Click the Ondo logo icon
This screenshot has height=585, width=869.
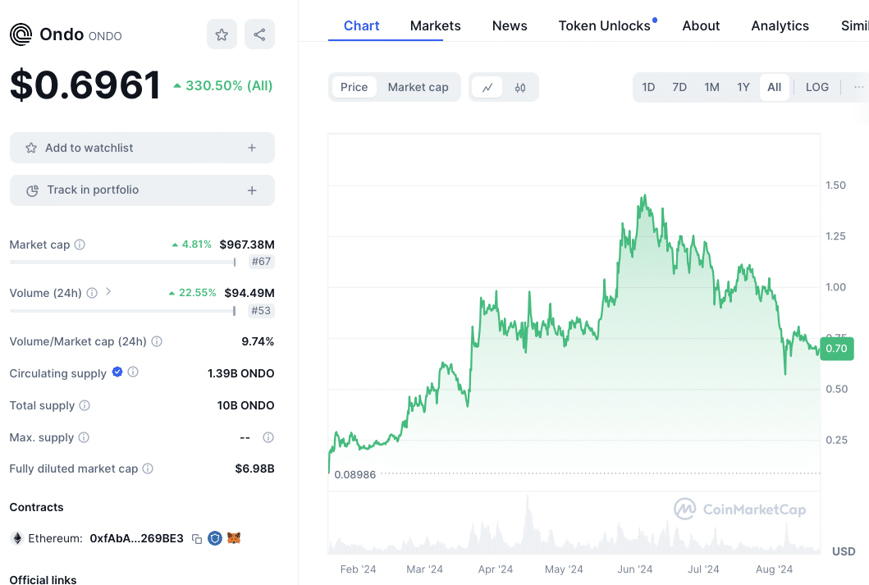click(21, 34)
